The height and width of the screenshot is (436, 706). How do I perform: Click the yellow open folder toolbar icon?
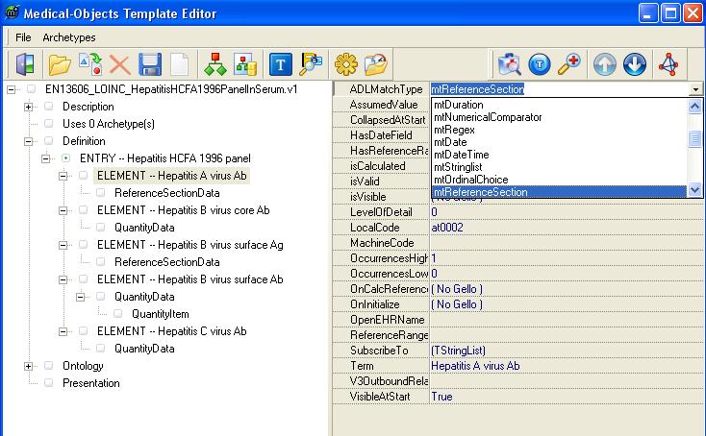60,64
